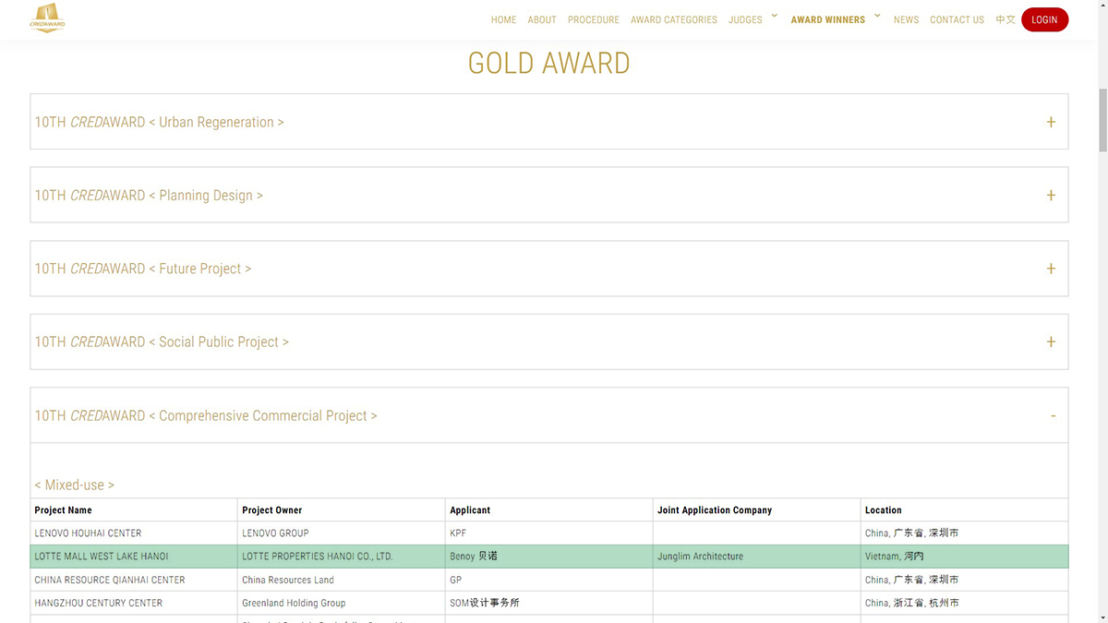
Task: Click the plus icon for Future Project
Action: [1051, 269]
